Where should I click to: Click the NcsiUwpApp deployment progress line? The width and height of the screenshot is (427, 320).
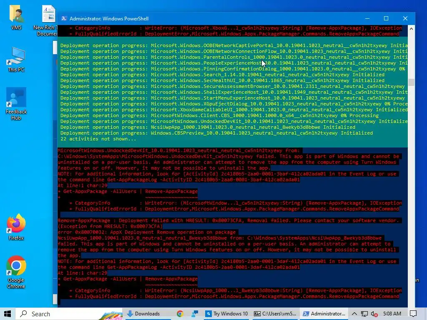[208, 127]
